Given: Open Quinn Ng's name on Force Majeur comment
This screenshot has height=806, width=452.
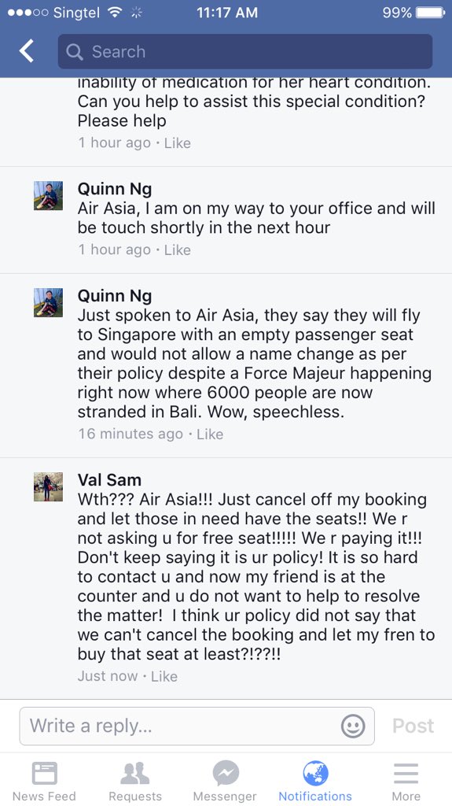Looking at the screenshot, I should point(115,296).
